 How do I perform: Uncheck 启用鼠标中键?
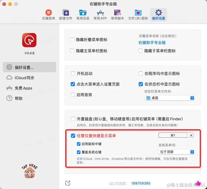pos(79,144)
